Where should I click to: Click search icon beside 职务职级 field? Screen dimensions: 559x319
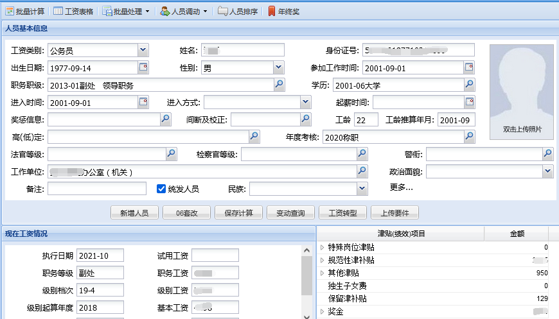coord(279,85)
